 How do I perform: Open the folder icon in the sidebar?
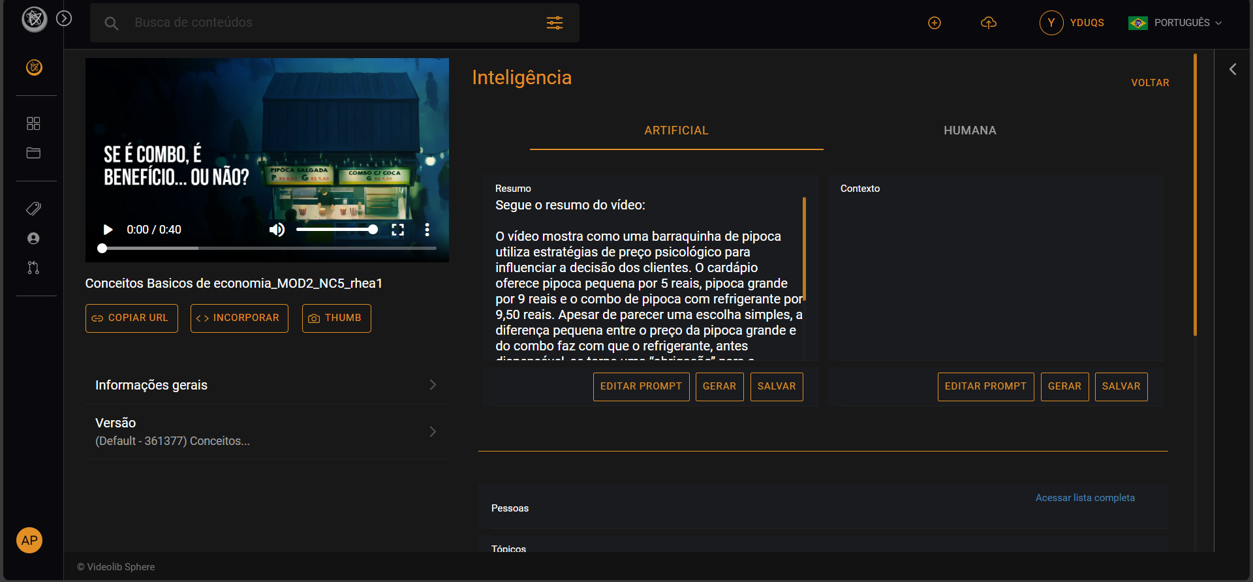pos(33,153)
